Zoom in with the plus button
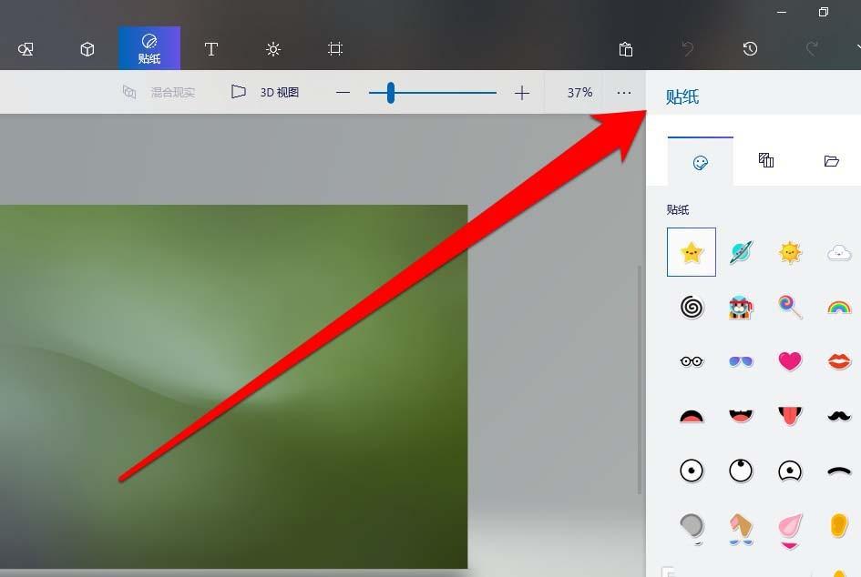Screen dimensions: 861x577 [521, 92]
